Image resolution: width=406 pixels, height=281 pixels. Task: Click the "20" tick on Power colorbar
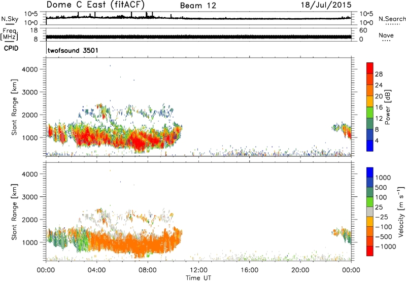pyautogui.click(x=379, y=96)
